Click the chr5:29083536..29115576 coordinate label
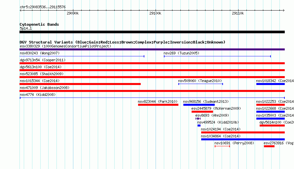294x169 pixels. click(43, 7)
